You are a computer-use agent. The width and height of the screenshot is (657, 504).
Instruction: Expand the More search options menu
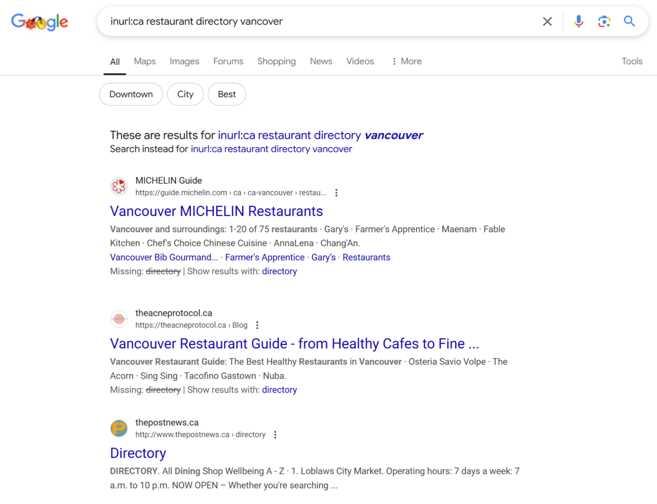pos(407,61)
